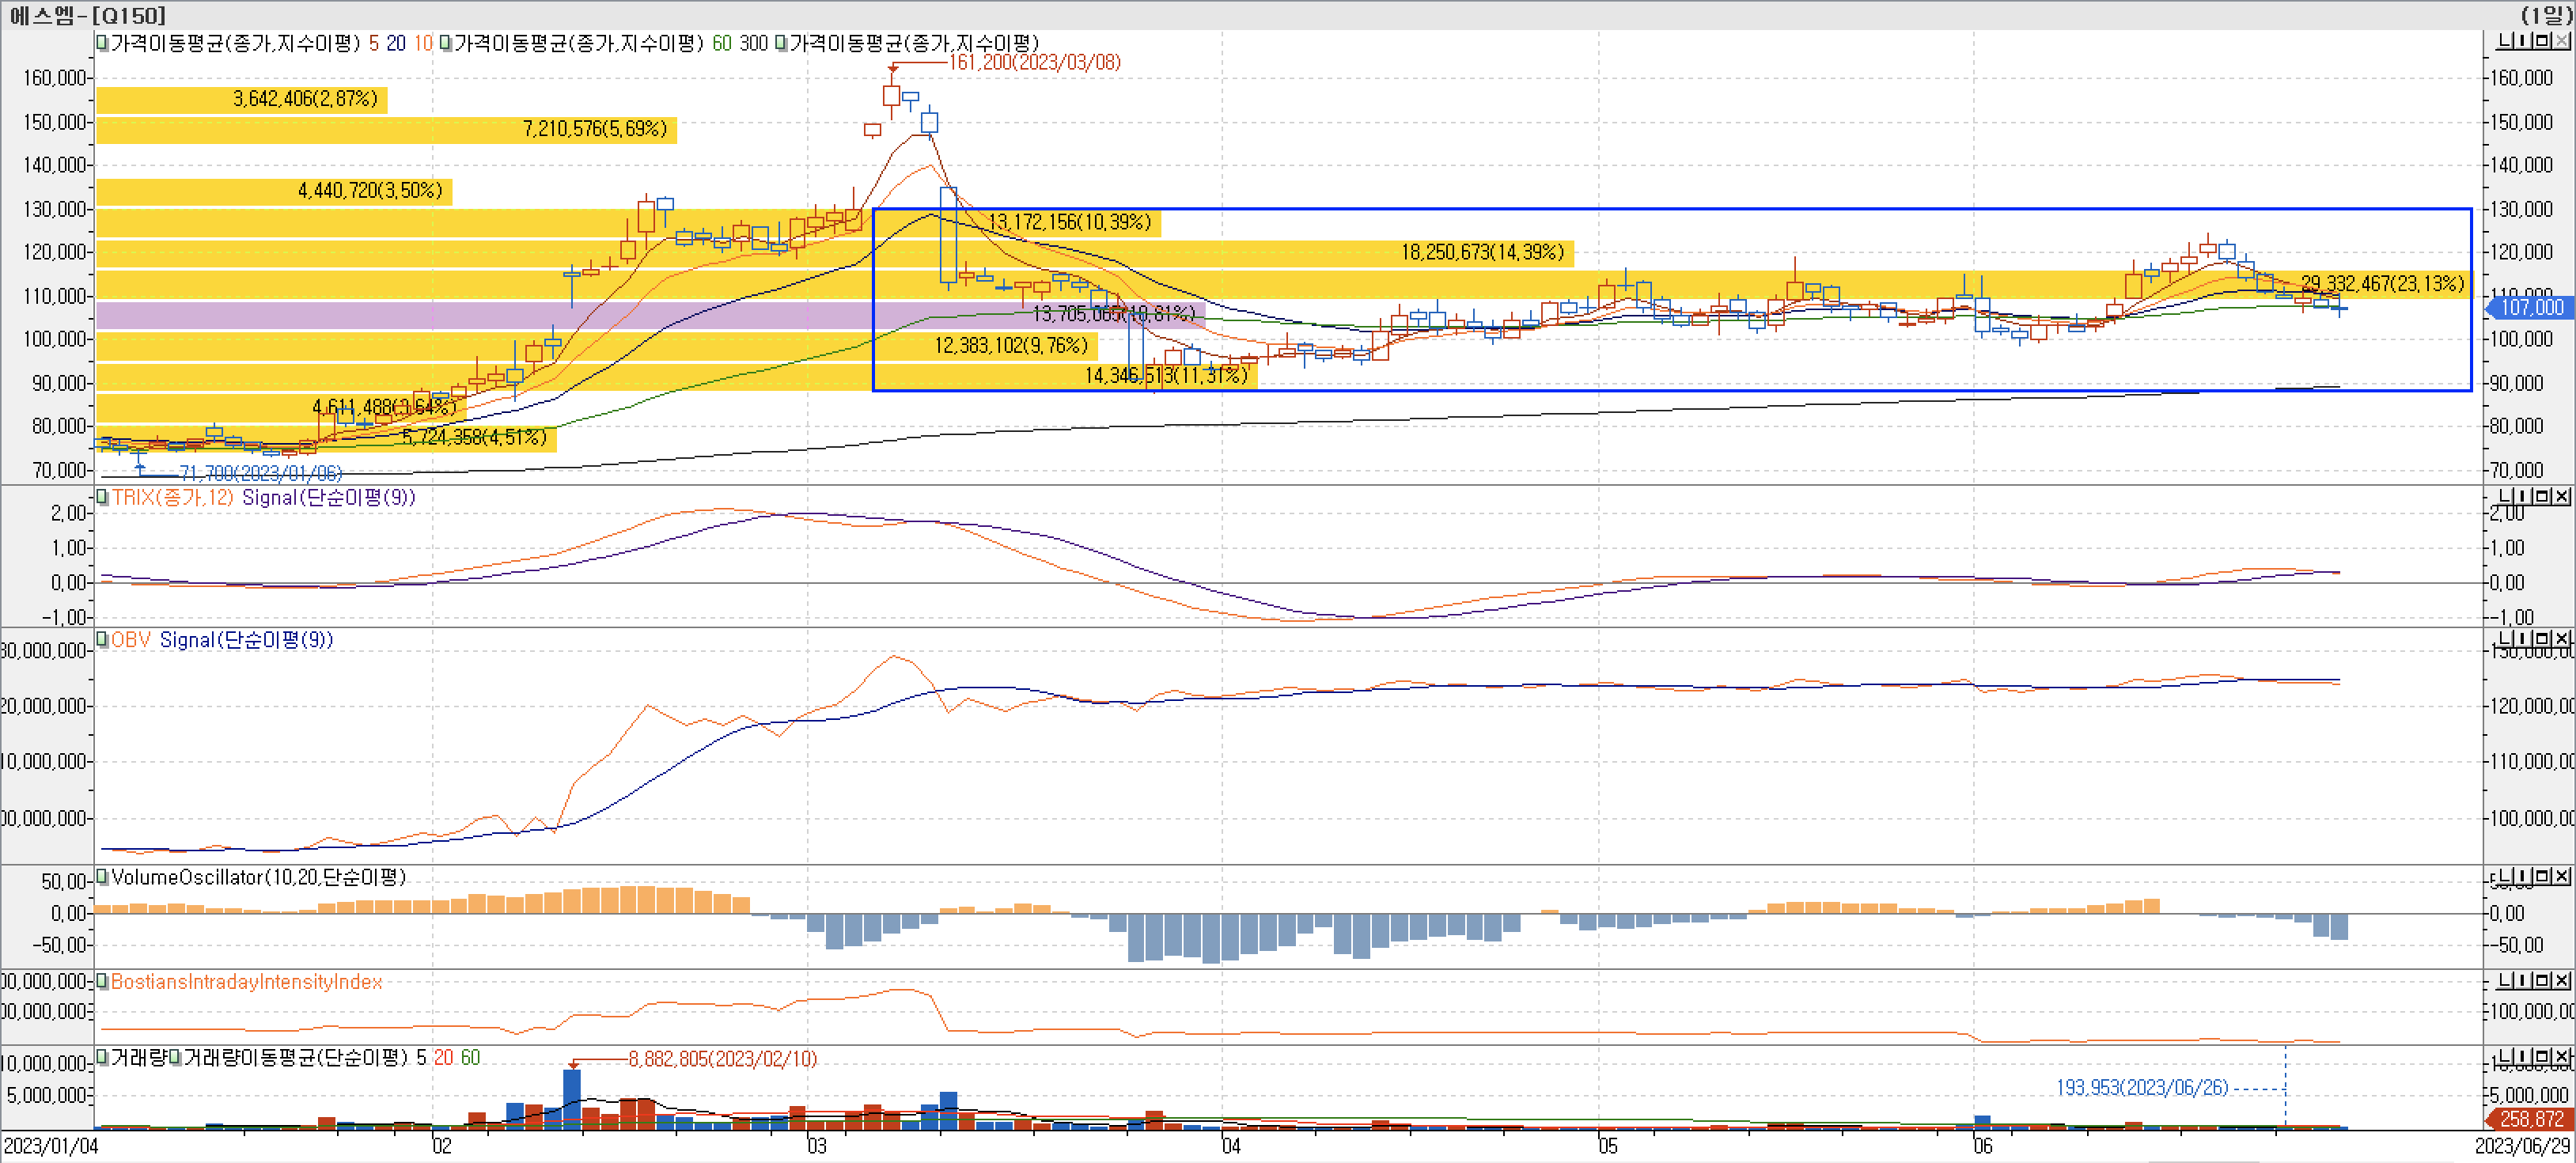Viewport: 2576px width, 1163px height.
Task: Click the TRIX(종가,12) indicator label
Action: coord(172,497)
